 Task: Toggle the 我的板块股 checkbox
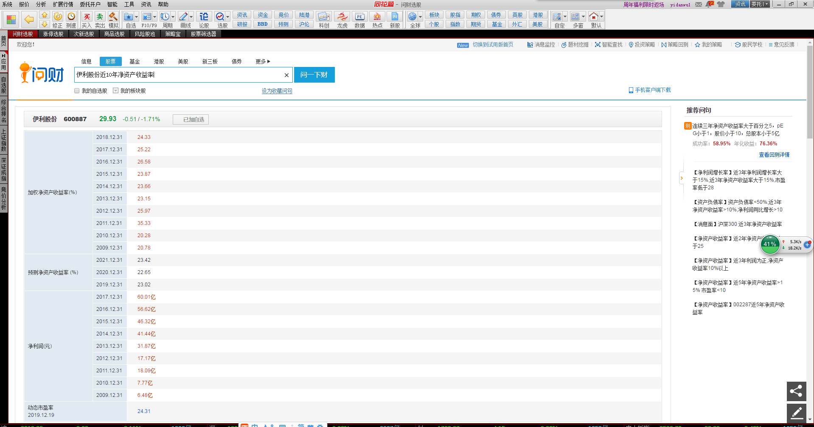(115, 91)
